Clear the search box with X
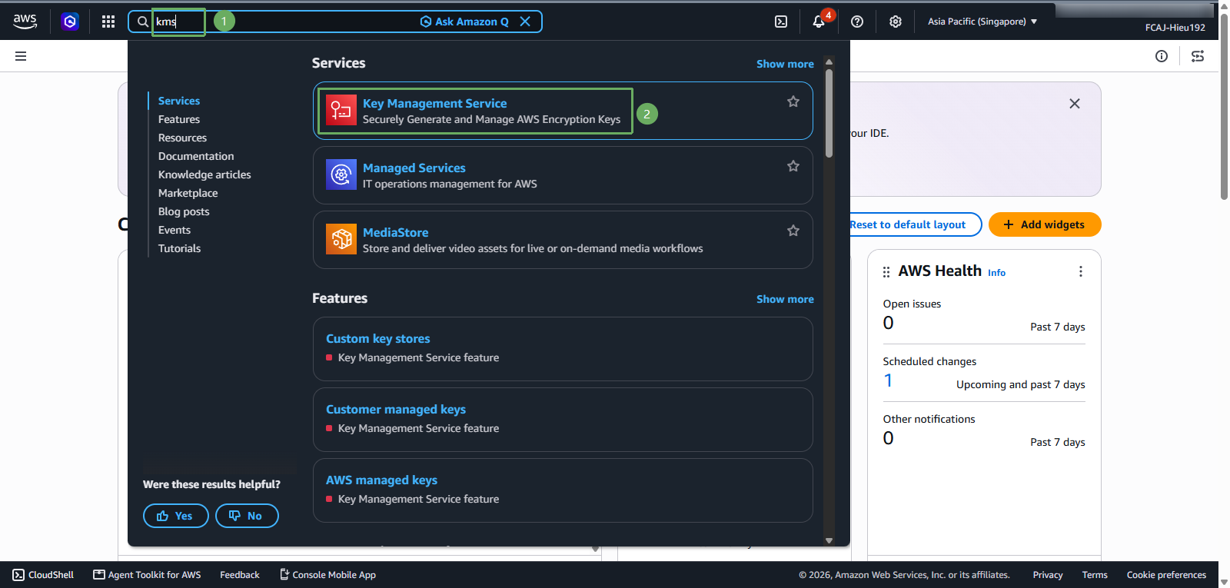 [x=525, y=22]
